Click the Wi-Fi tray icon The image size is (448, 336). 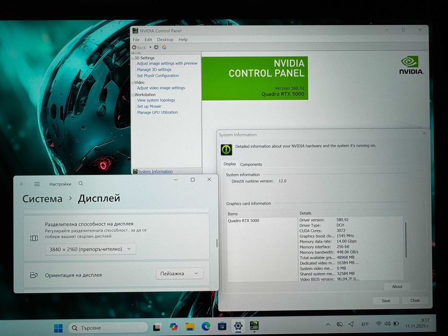(378, 324)
